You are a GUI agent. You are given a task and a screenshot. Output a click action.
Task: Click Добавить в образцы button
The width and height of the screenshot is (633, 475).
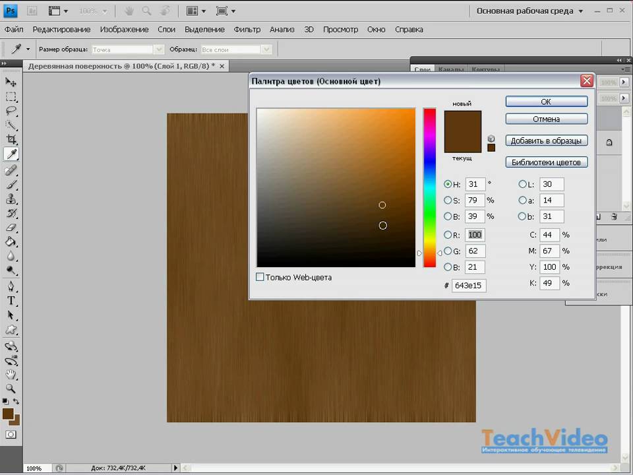click(547, 141)
